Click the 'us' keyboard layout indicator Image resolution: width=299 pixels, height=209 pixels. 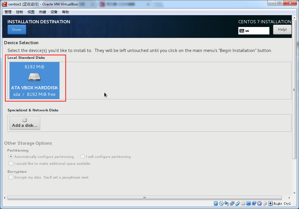pos(254,31)
